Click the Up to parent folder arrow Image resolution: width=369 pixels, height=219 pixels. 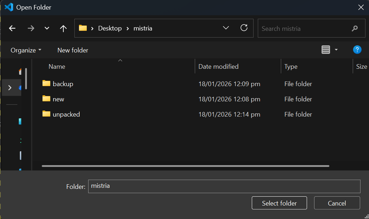click(x=63, y=28)
